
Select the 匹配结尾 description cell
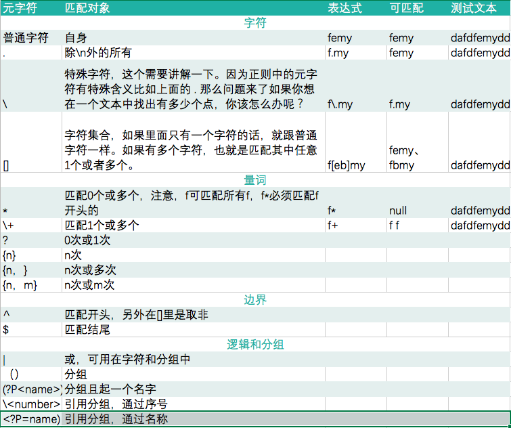[x=194, y=330]
